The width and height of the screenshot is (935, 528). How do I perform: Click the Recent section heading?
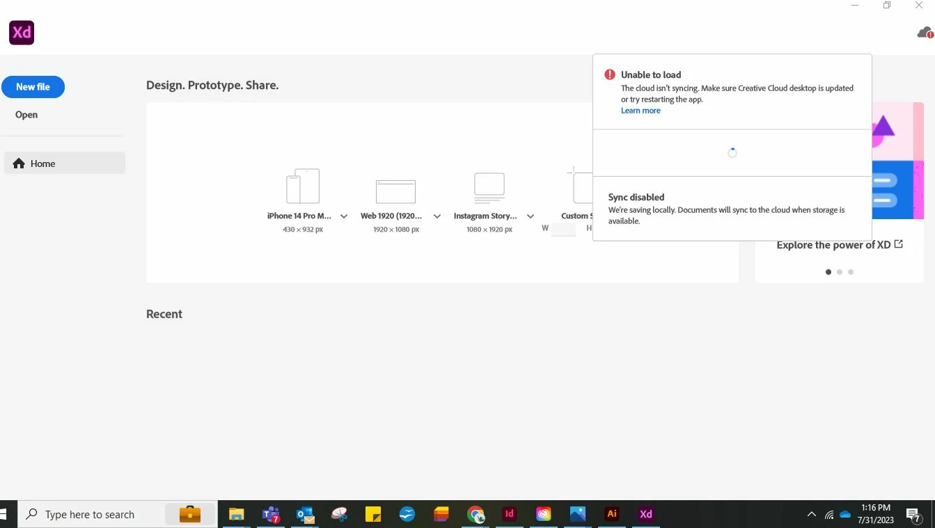coord(164,314)
